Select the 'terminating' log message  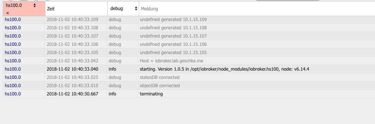151,94
